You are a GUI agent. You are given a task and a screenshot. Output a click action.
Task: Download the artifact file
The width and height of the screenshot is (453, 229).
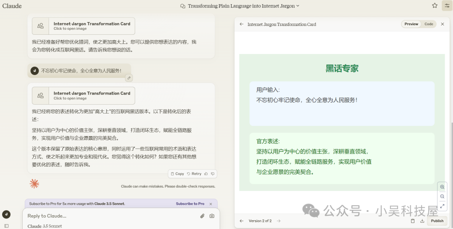(x=422, y=221)
